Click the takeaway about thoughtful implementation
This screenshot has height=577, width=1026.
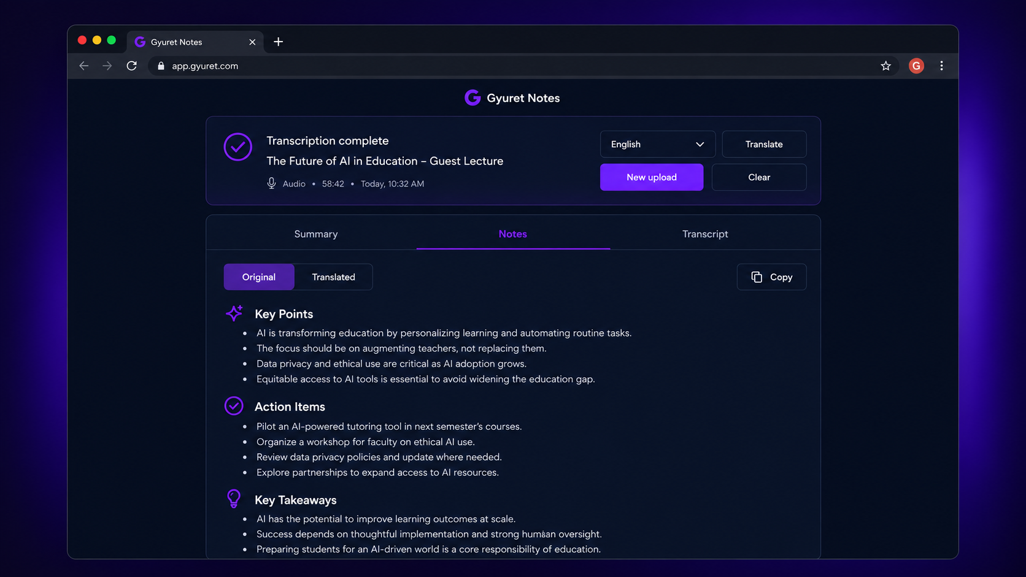tap(429, 534)
